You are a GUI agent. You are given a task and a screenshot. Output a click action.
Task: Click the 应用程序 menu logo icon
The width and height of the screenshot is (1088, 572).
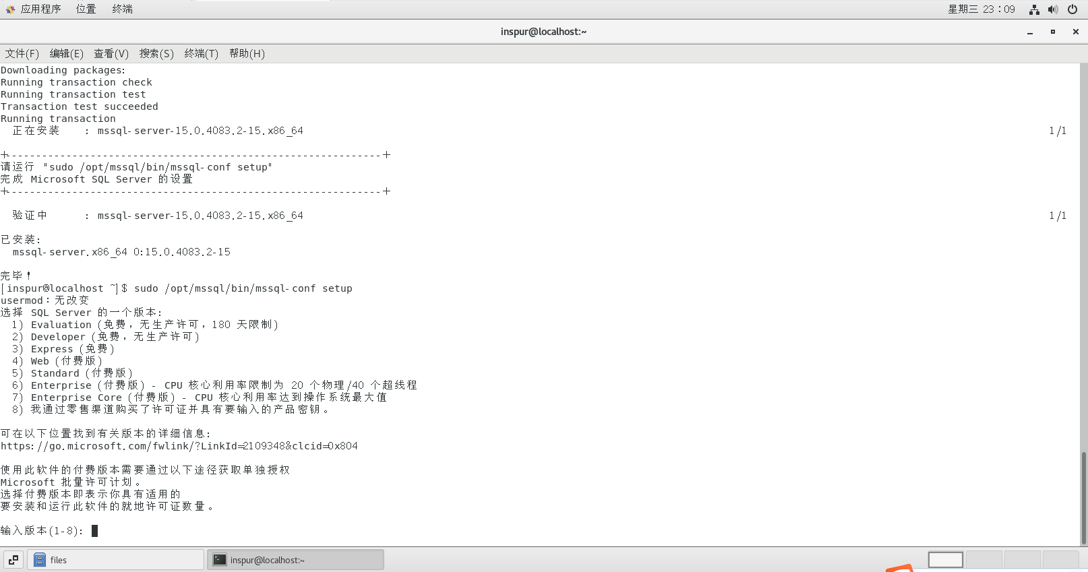(10, 9)
